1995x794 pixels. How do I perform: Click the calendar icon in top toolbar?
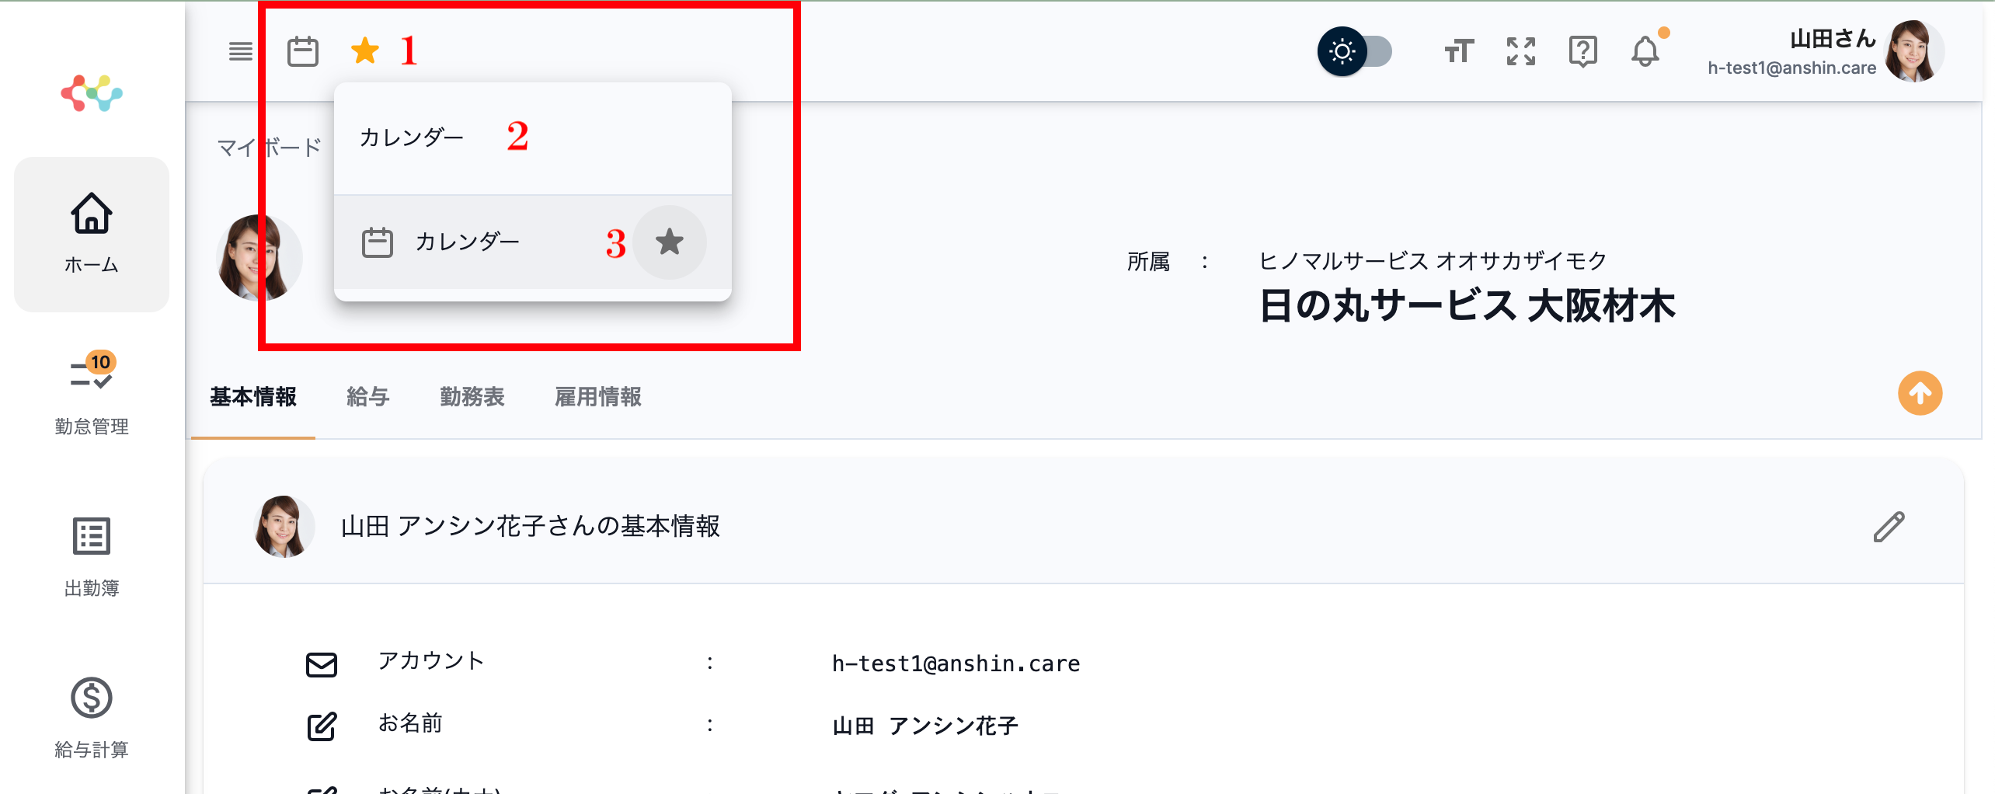coord(303,51)
